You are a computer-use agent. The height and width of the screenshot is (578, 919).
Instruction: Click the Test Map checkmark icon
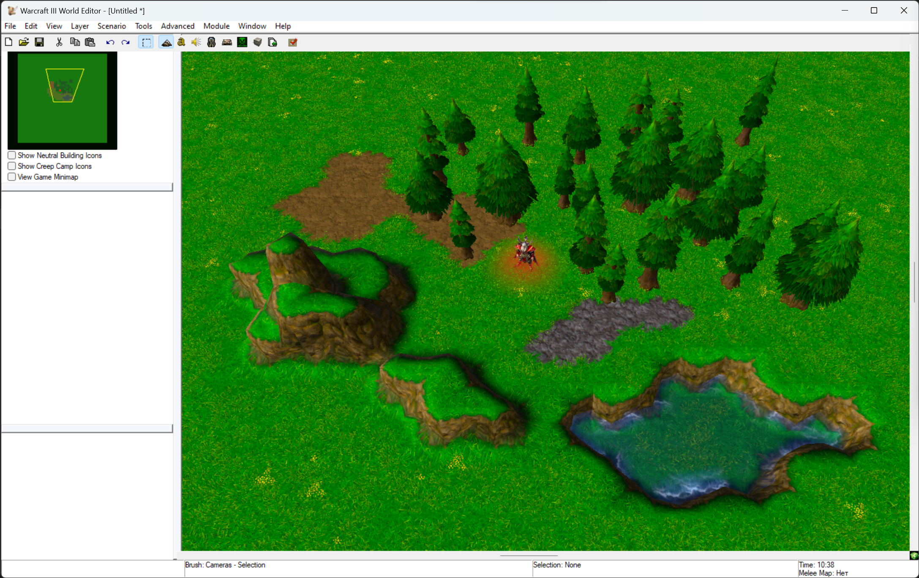click(x=293, y=42)
